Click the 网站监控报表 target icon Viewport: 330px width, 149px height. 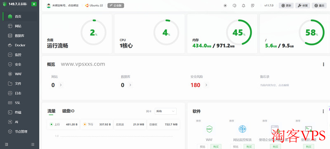[242, 129]
